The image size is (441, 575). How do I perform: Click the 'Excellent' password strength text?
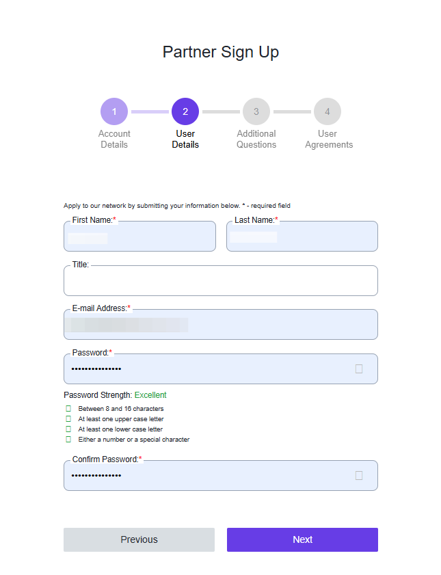coord(150,395)
